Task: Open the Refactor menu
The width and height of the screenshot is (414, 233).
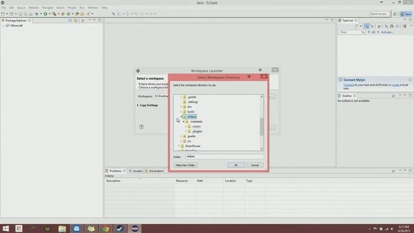Action: (34, 8)
